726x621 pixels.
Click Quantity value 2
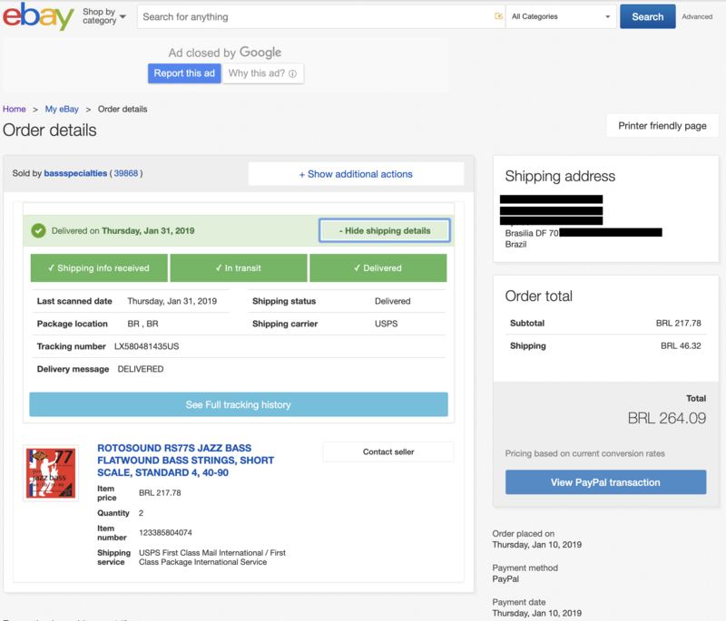point(142,513)
